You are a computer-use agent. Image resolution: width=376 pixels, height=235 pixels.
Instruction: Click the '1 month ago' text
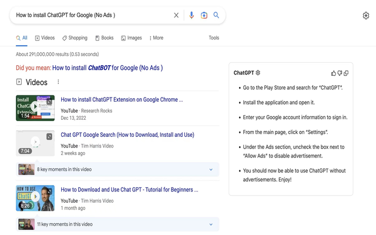click(x=73, y=208)
